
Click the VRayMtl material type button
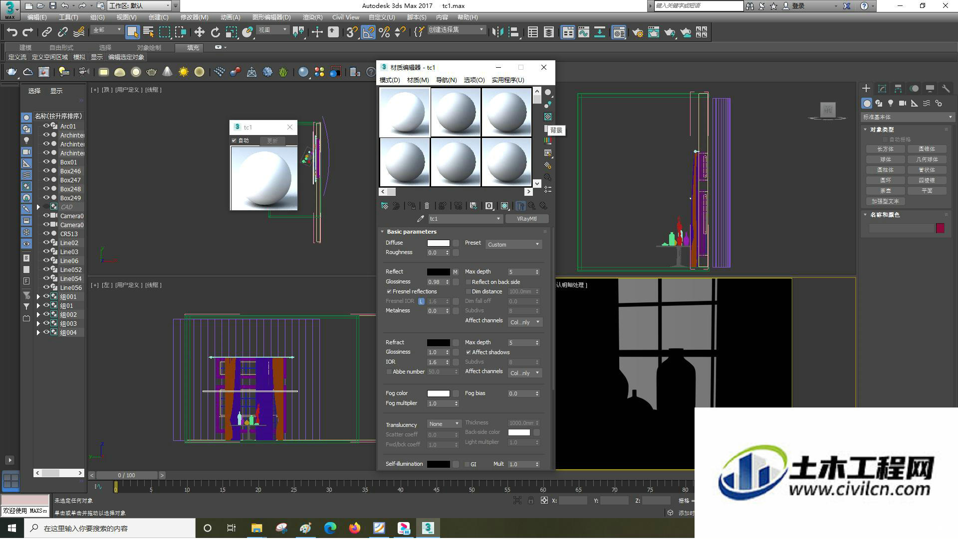click(527, 219)
